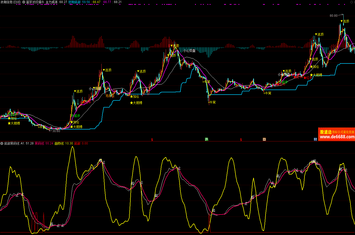Select the 浪潮信息(日线) chart title

10,2
